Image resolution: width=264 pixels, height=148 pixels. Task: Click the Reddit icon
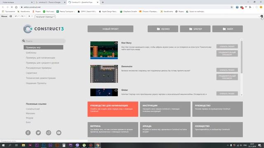[49, 133]
